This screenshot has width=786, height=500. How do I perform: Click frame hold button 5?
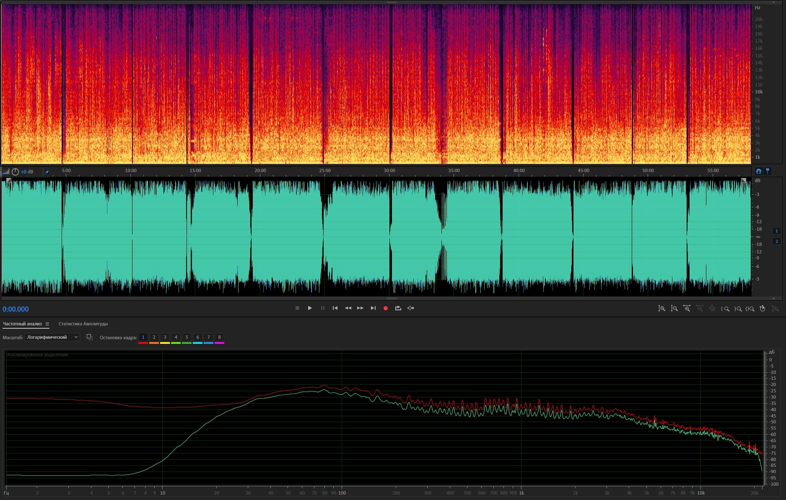coord(187,337)
